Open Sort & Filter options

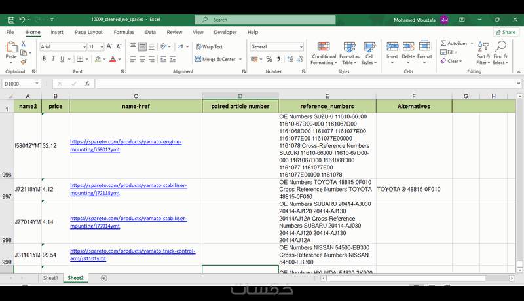tap(483, 54)
